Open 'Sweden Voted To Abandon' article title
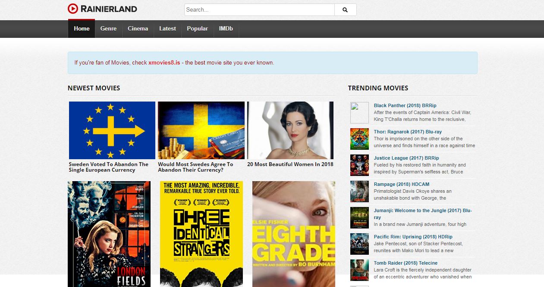544x287 pixels. coord(109,167)
